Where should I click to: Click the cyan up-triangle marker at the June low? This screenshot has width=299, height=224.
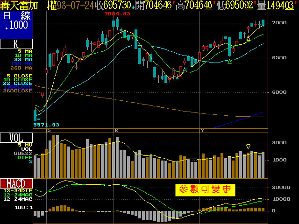(x=185, y=70)
